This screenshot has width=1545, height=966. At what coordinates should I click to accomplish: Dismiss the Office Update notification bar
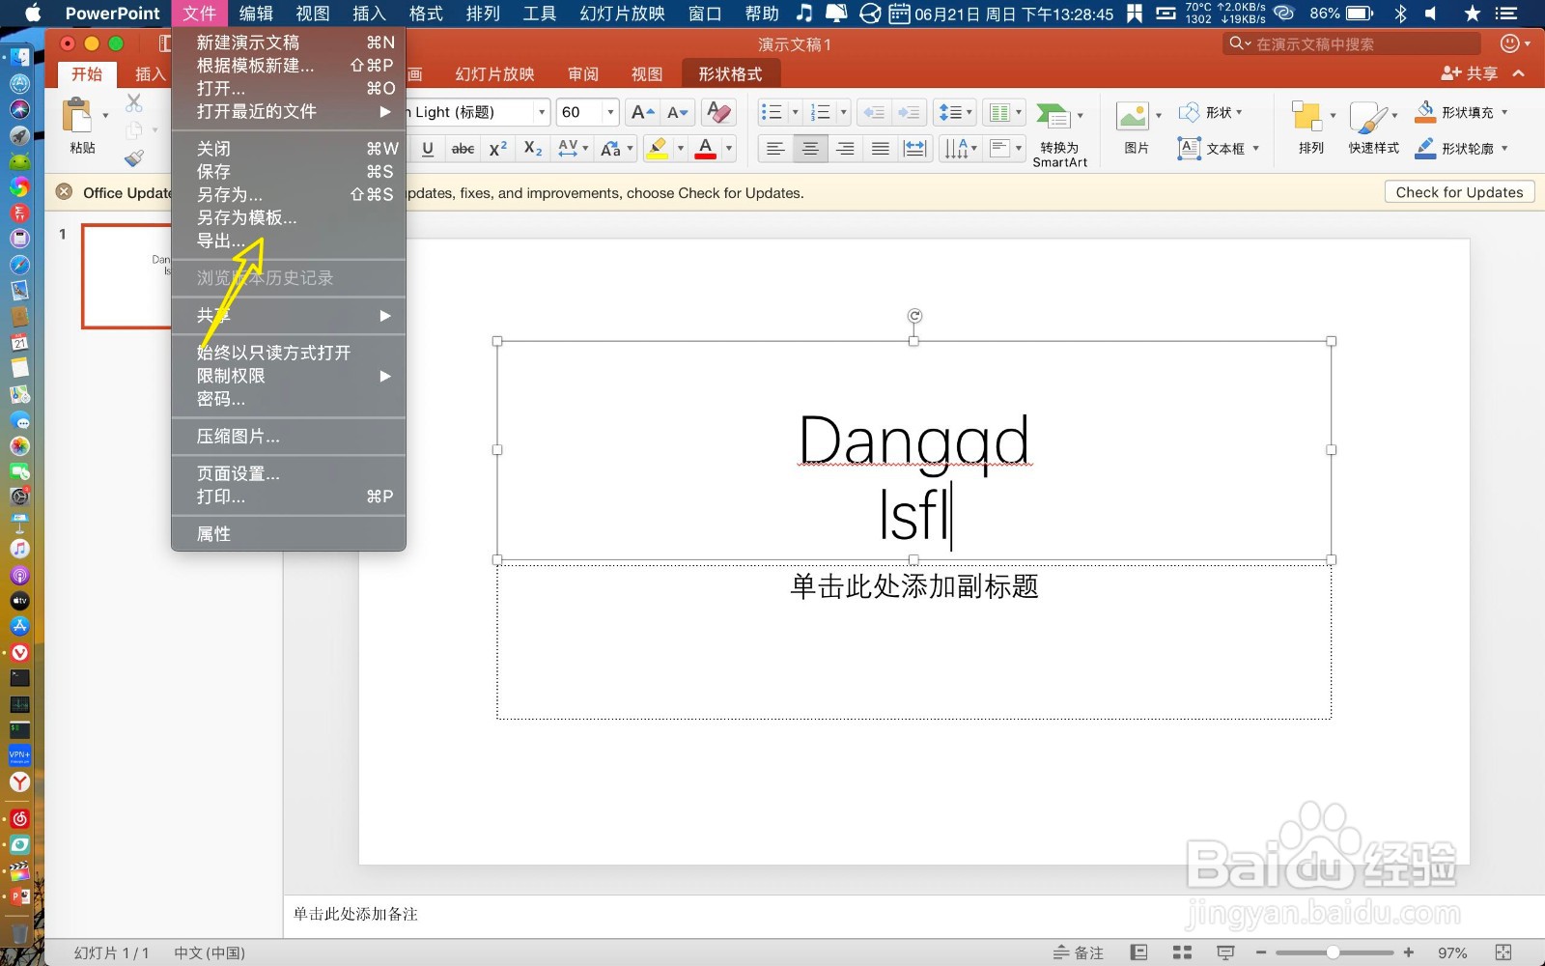point(64,192)
